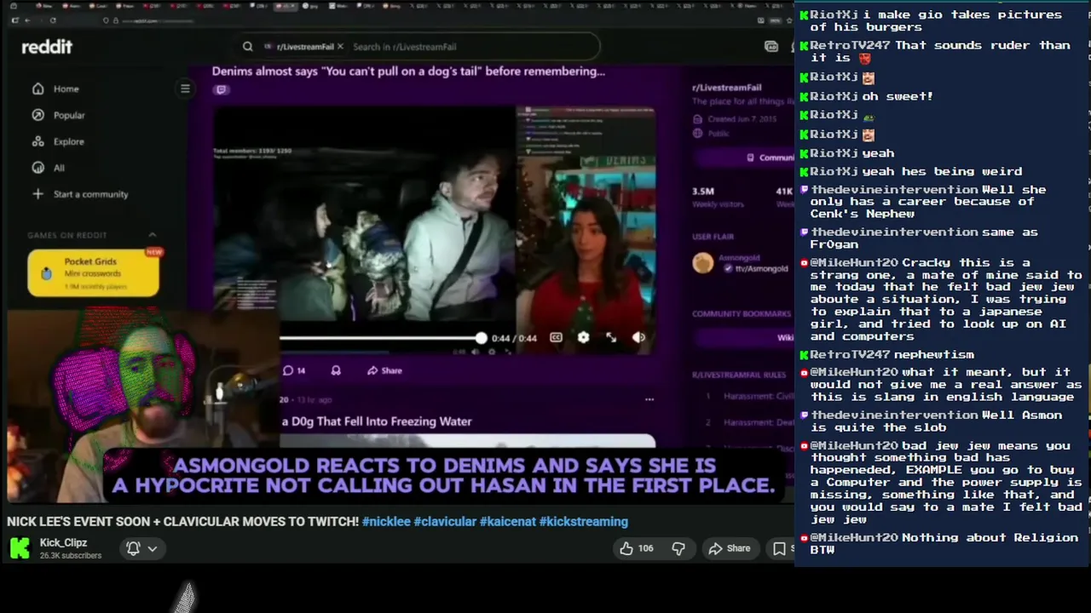The width and height of the screenshot is (1091, 613).
Task: Click the plus icon beside Start a community
Action: click(38, 194)
